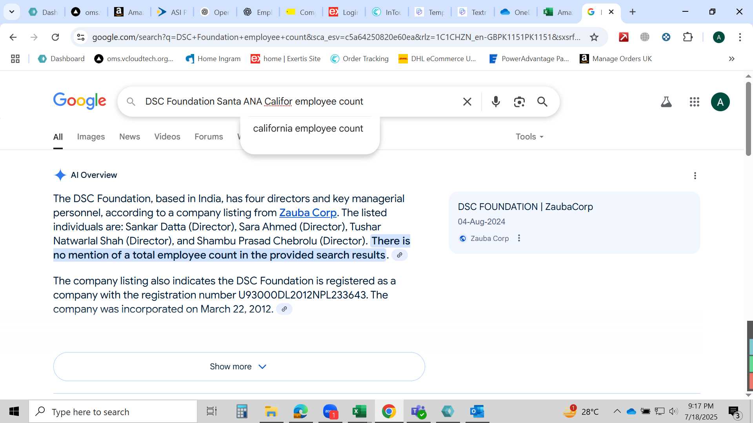Bookmark this page with star icon

tap(594, 37)
